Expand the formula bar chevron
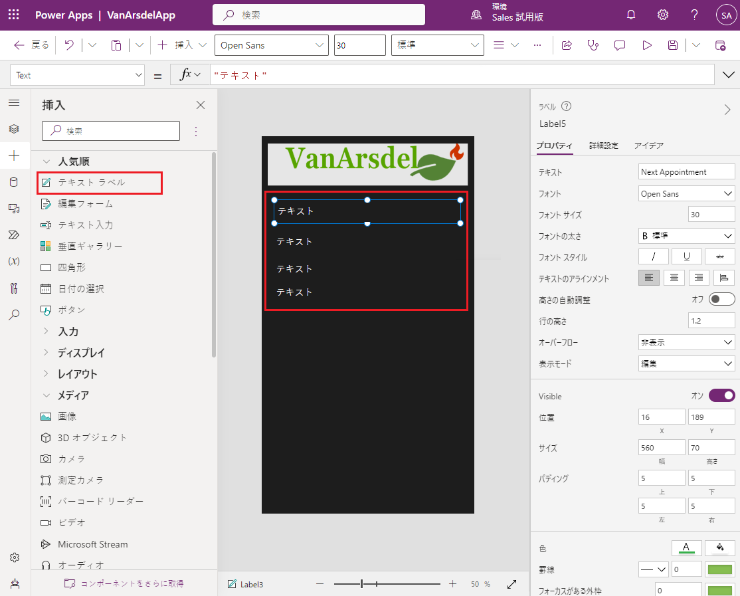Image resolution: width=740 pixels, height=596 pixels. tap(728, 74)
